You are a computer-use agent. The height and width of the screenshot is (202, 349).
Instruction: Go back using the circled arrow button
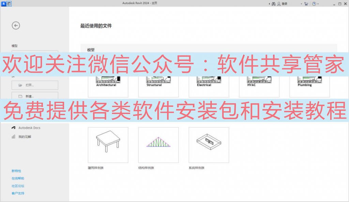16,26
